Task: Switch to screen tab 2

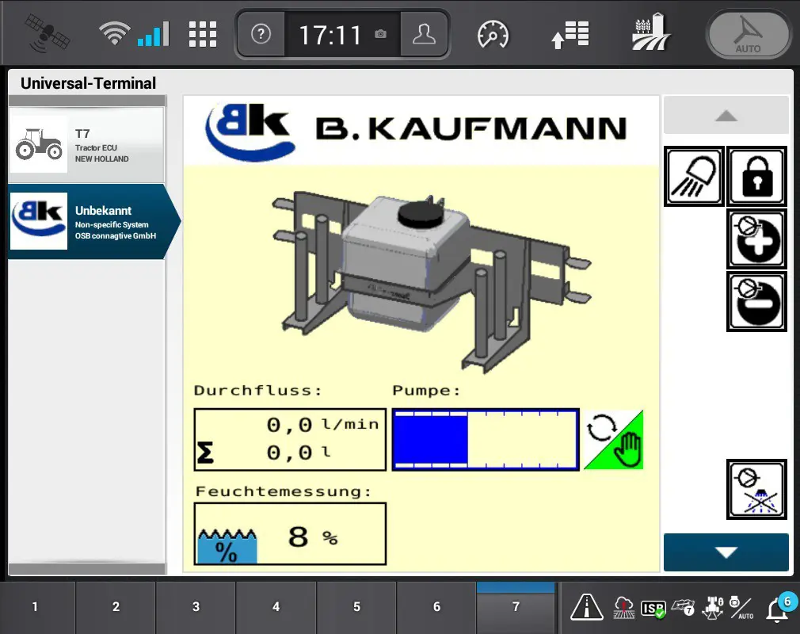Action: (116, 607)
